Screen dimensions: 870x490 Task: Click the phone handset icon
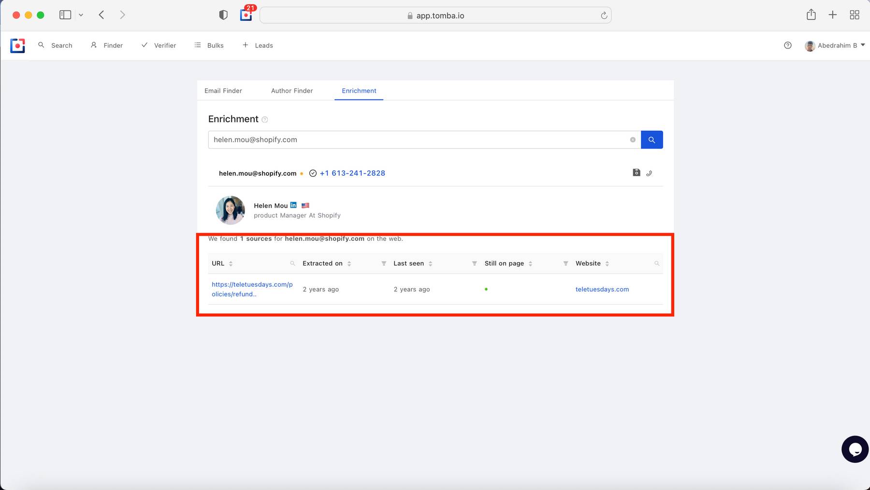coord(649,173)
